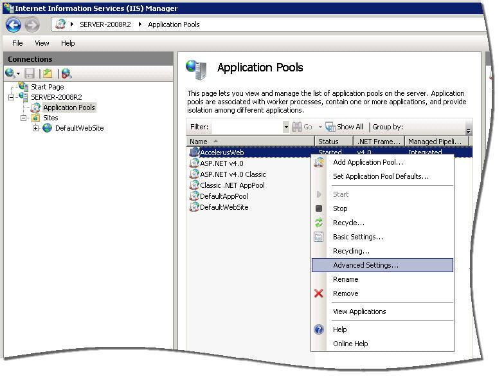Screen dimensions: 504x388
Task: Collapse the Sites tree node
Action: pyautogui.click(x=23, y=118)
